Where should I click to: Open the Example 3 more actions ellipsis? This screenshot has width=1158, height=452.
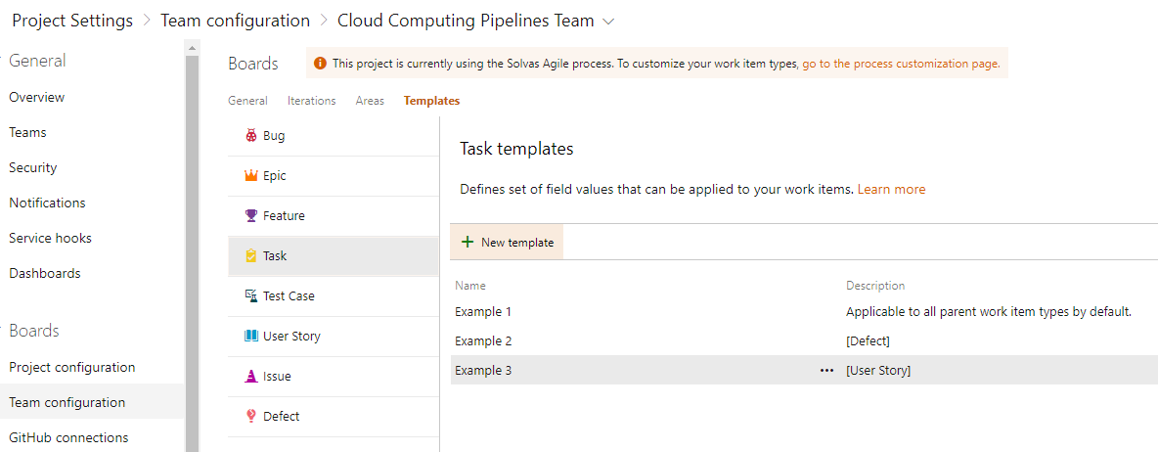[x=827, y=371]
